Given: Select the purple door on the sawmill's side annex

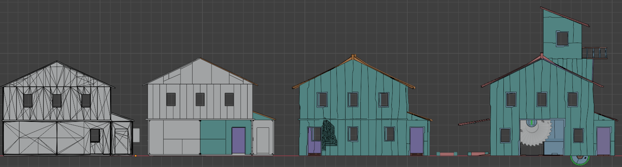Looking at the screenshot, I should 603,141.
